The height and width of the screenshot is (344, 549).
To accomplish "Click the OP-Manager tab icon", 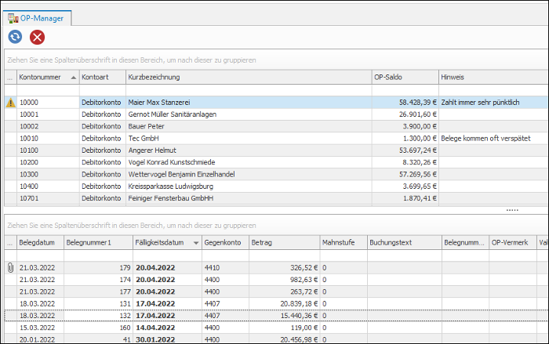I will [13, 18].
